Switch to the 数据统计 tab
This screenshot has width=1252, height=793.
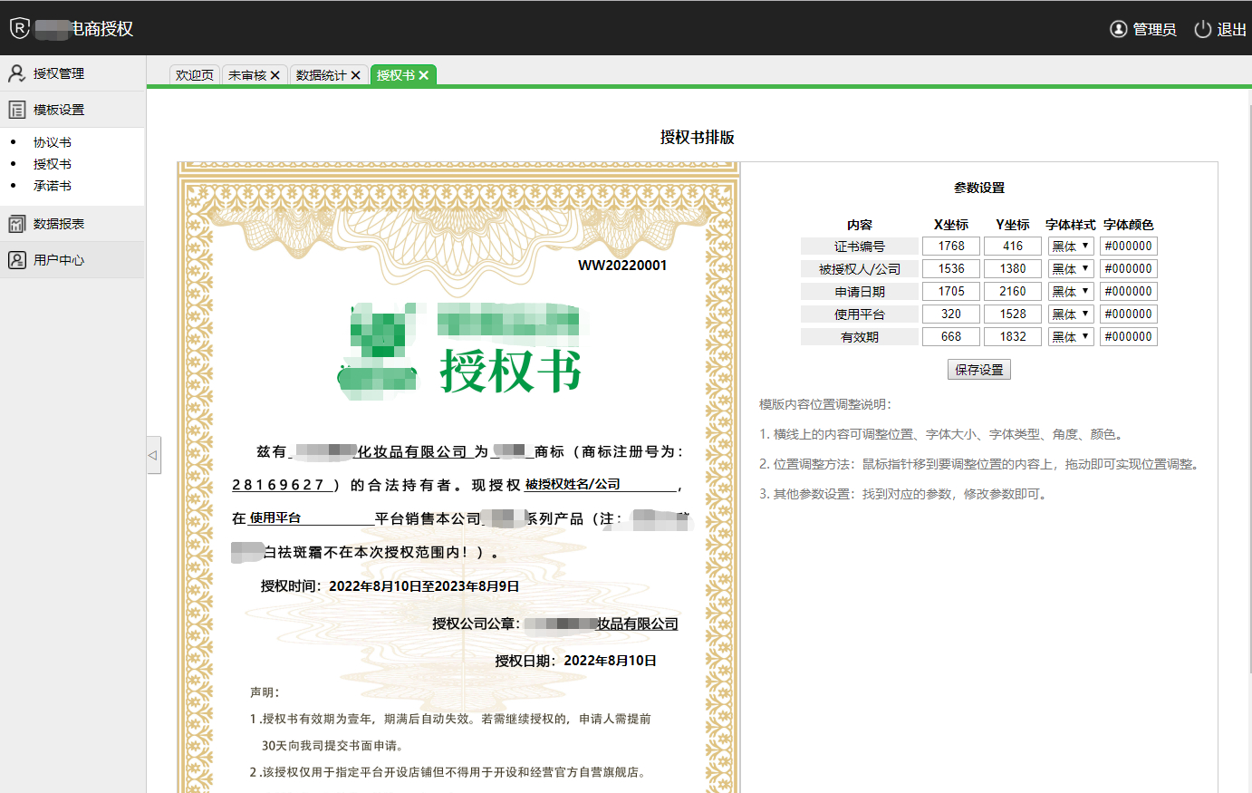coord(322,75)
